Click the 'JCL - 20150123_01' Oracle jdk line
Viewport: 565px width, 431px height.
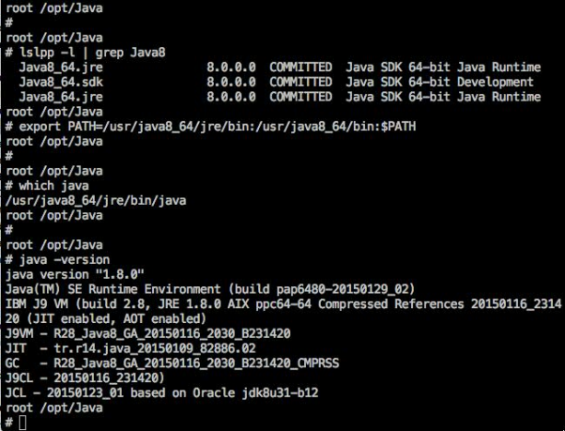(x=161, y=393)
